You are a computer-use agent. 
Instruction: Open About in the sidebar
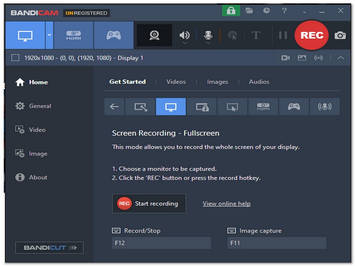click(x=32, y=177)
